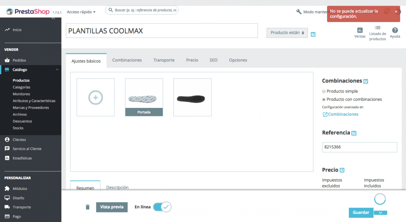Screen dimensions: 406x222
Task: Collapse the sidebar with double-chevron icon
Action: click(53, 18)
